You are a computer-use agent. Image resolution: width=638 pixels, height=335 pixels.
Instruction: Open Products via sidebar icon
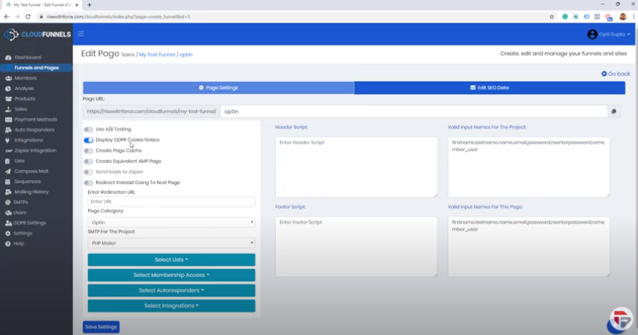(x=8, y=99)
